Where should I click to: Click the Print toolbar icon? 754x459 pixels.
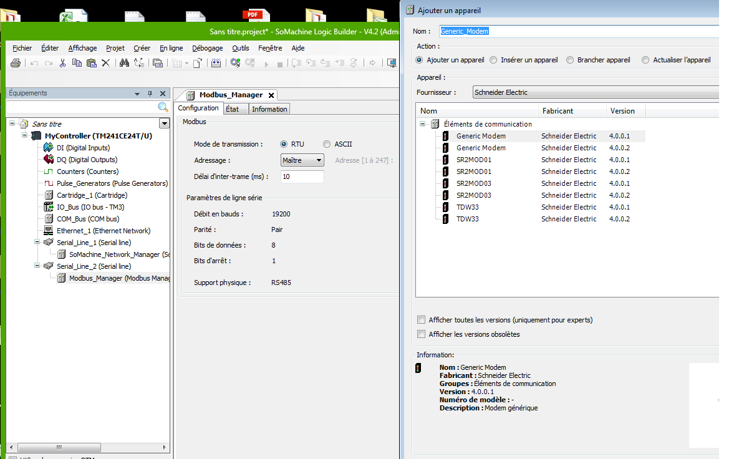pos(16,63)
